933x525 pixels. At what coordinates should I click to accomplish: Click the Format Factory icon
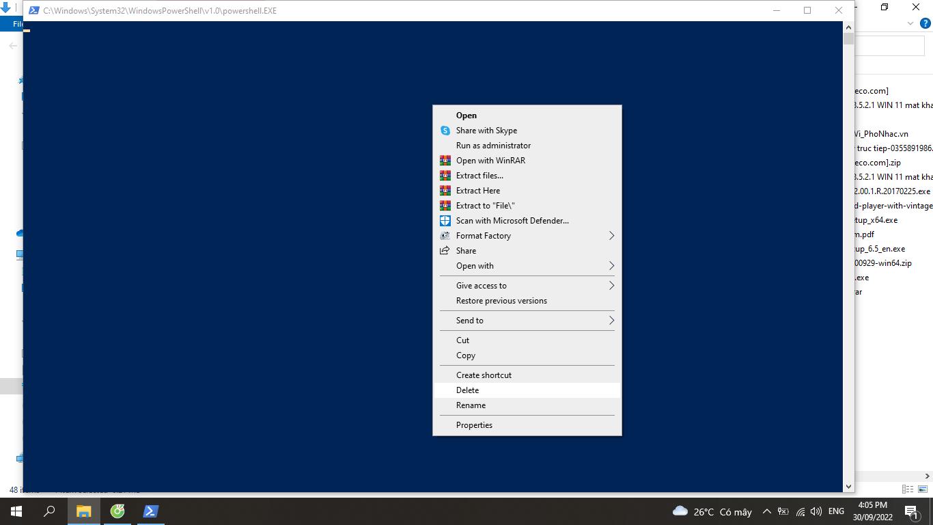[445, 236]
